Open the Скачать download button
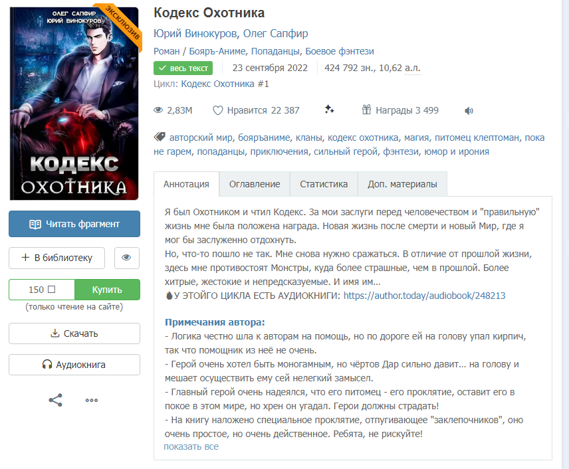This screenshot has width=569, height=469. point(74,333)
